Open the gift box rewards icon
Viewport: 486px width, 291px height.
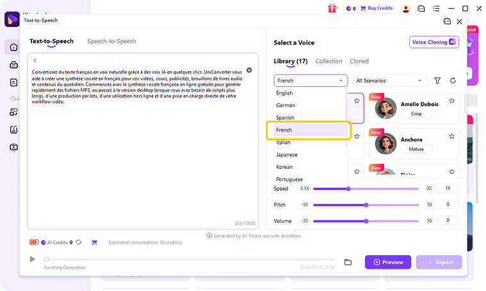[x=332, y=8]
